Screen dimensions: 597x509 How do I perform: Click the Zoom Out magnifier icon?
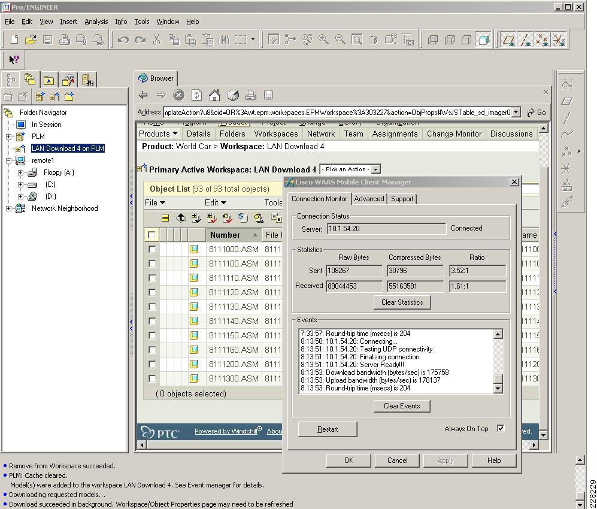coord(340,40)
